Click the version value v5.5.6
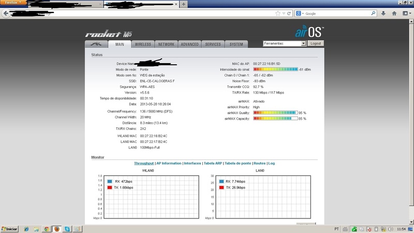The height and width of the screenshot is (233, 414). 145,93
